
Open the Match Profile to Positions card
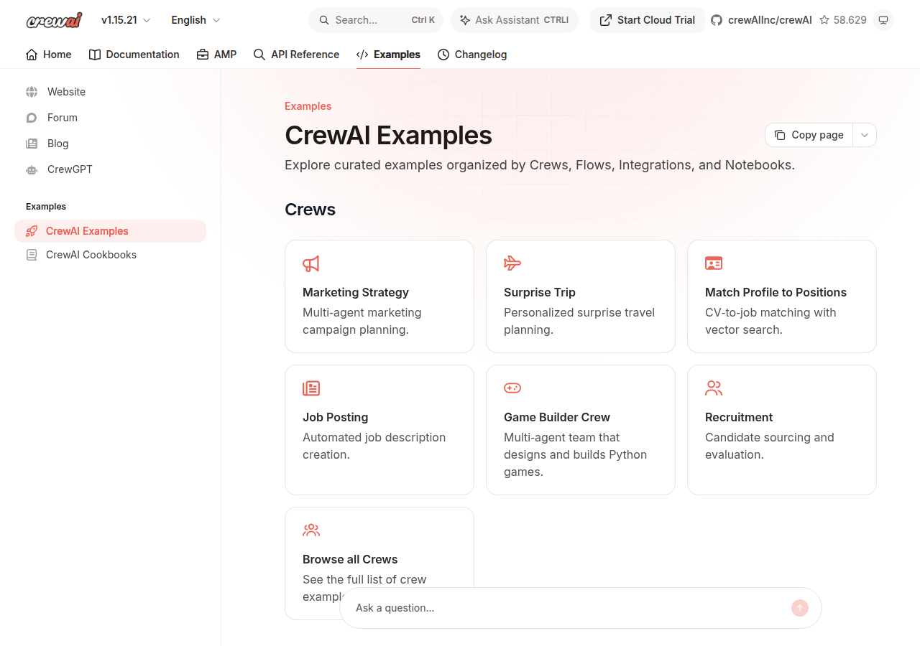tap(782, 296)
